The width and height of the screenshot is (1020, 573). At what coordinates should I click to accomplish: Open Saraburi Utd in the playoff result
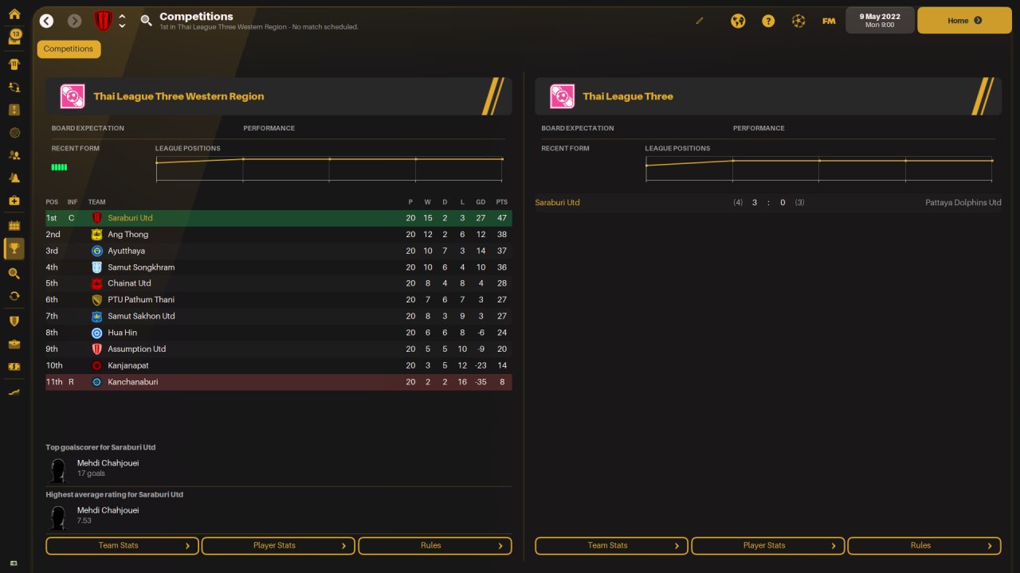tap(558, 203)
